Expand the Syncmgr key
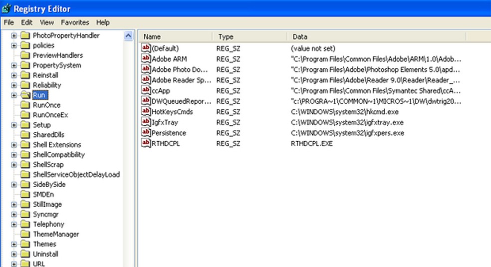 tap(14, 215)
